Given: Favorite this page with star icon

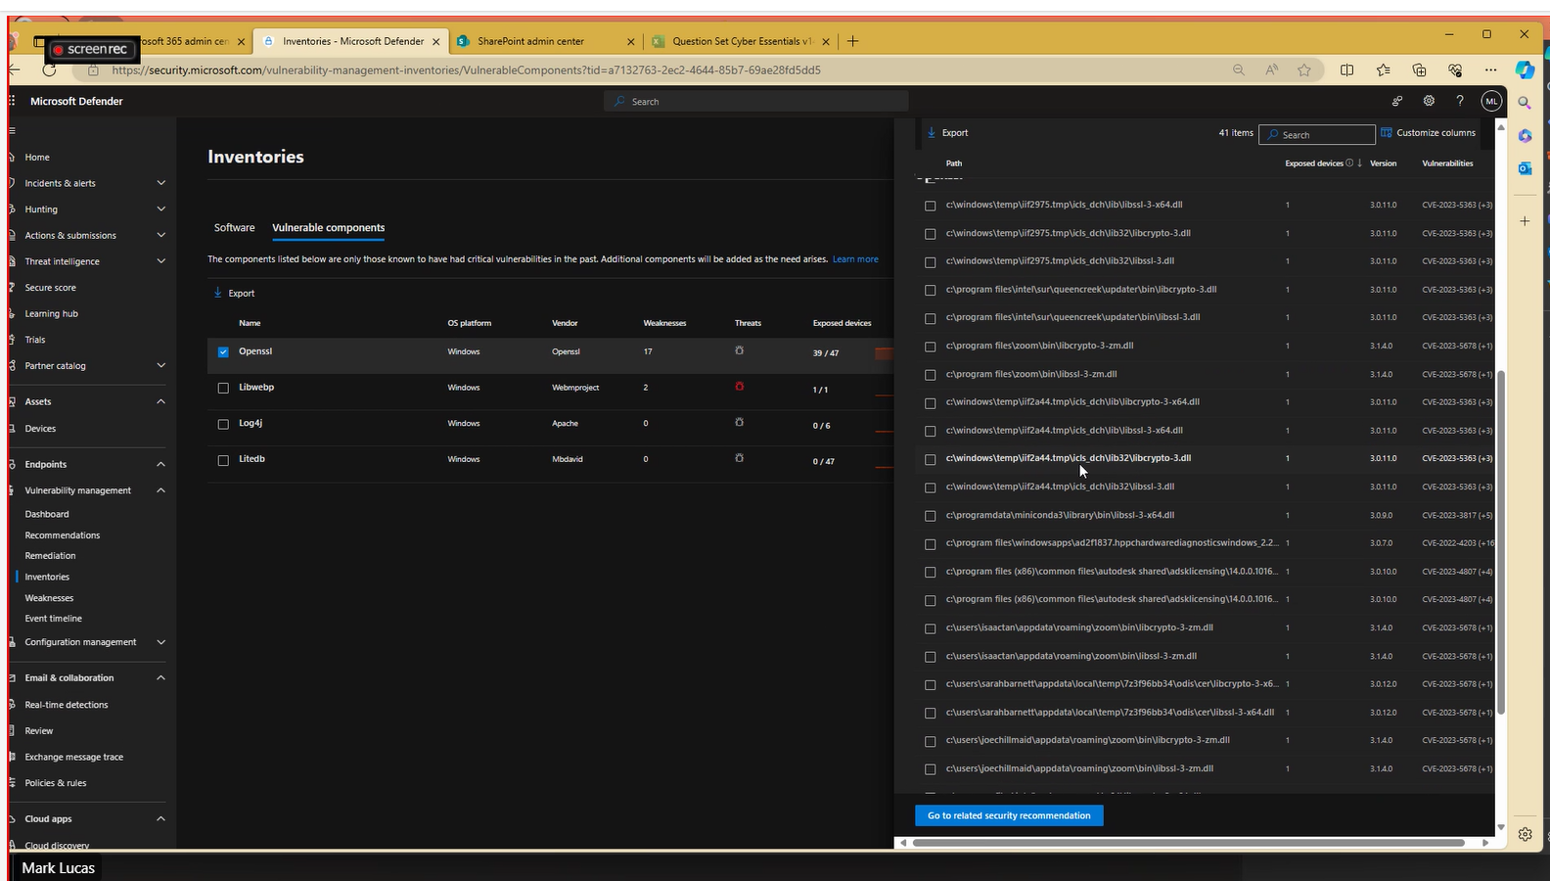Looking at the screenshot, I should 1304,70.
